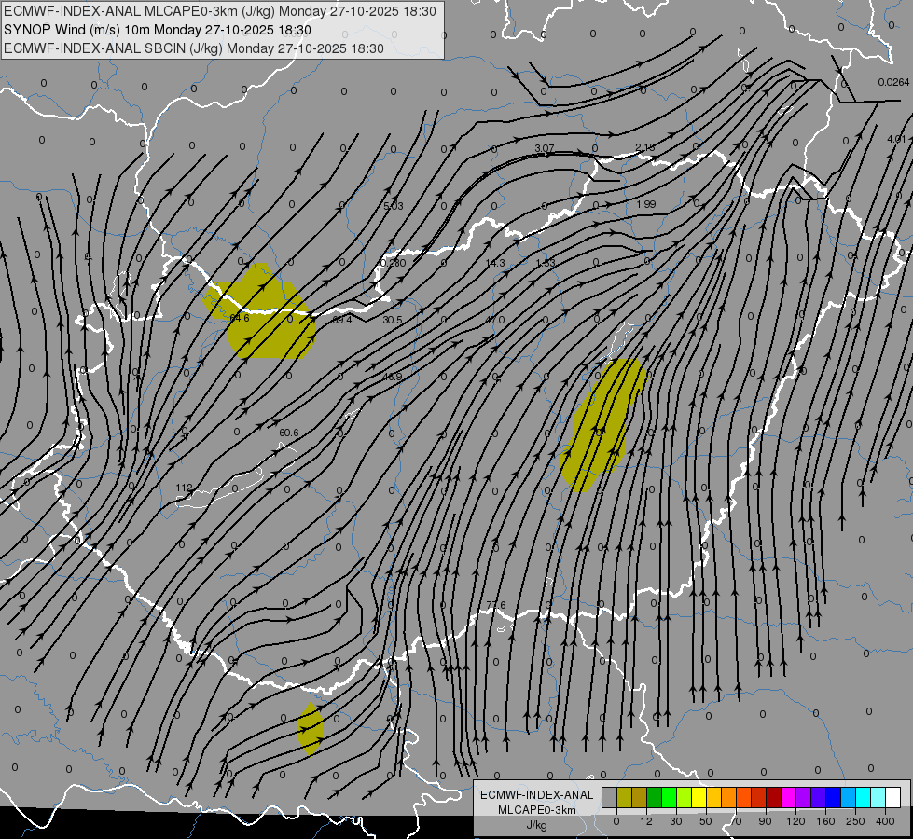Click the 60.6 value on the map

click(x=289, y=433)
